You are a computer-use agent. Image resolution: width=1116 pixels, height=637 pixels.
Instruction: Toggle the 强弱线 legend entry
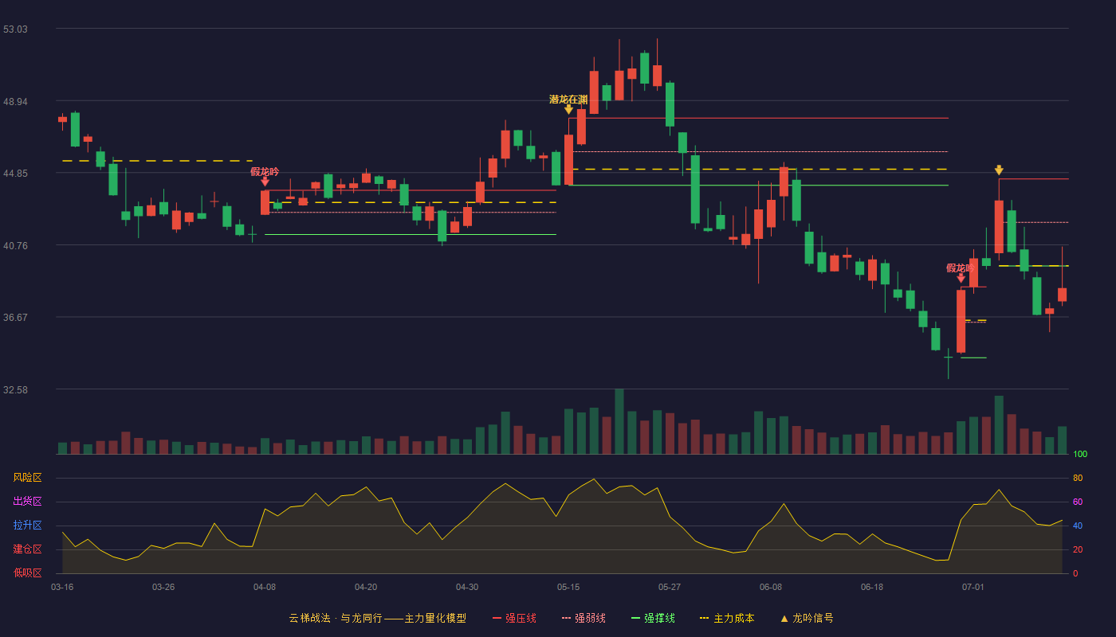pos(584,618)
